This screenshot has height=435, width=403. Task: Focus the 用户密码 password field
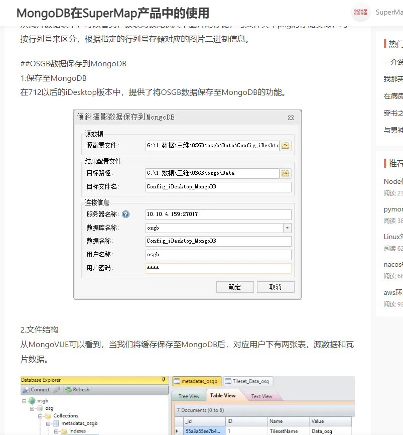(x=218, y=268)
